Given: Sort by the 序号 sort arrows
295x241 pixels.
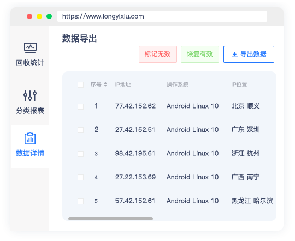Looking at the screenshot, I should click(105, 85).
